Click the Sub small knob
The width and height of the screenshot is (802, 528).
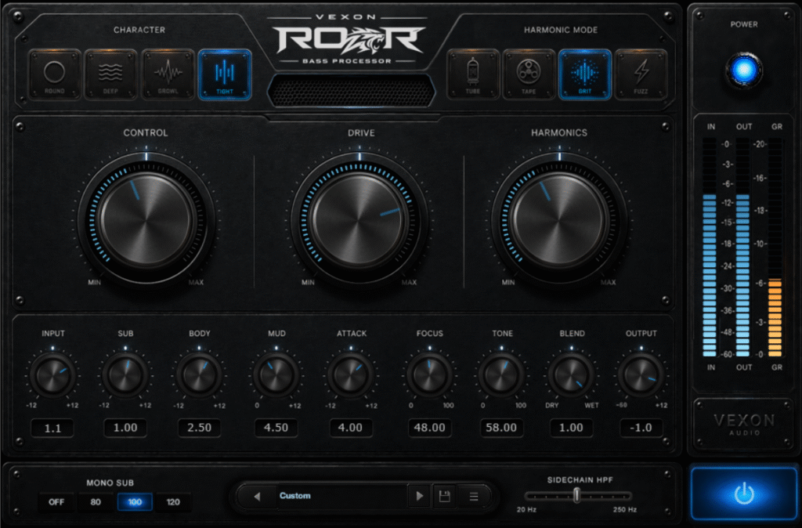coord(125,375)
